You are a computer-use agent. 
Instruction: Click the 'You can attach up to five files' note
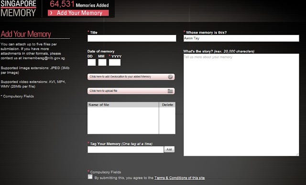pos(33,51)
